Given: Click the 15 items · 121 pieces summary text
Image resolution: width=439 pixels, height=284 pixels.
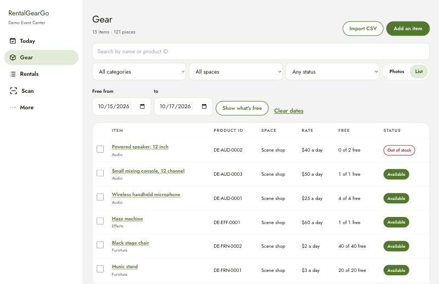Looking at the screenshot, I should pyautogui.click(x=114, y=32).
